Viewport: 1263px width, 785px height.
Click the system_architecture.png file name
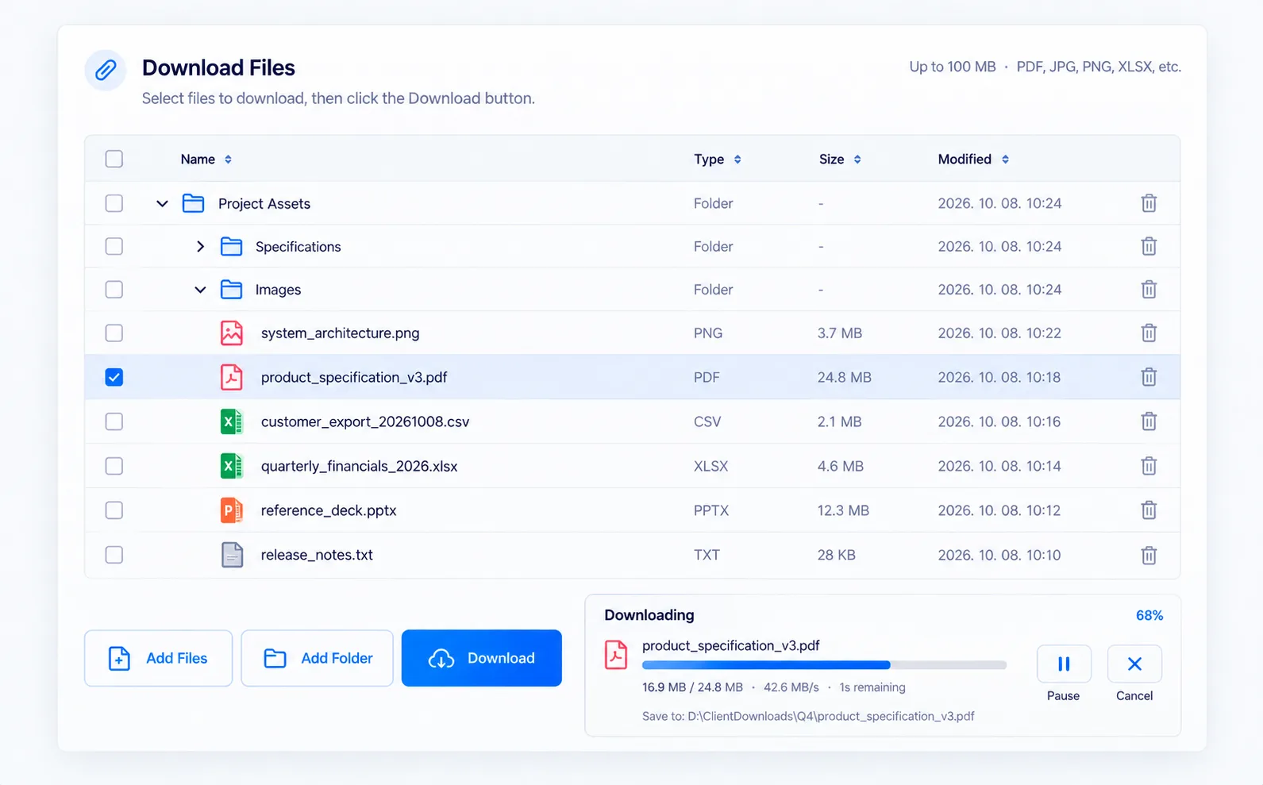click(x=340, y=333)
